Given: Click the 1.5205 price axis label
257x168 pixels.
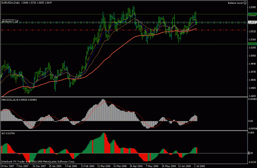Looking at the screenshot, I should coord(252,48).
